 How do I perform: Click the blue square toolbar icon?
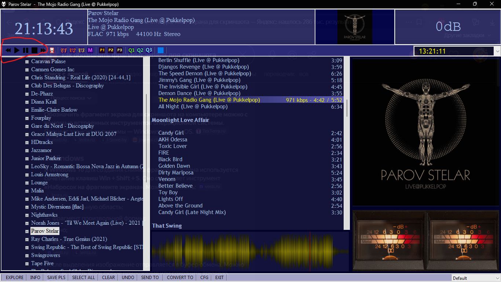coord(161,50)
